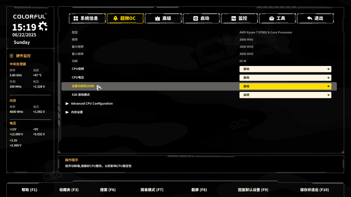Click the power icon on 启动 tab
The height and width of the screenshot is (197, 351).
click(x=196, y=19)
